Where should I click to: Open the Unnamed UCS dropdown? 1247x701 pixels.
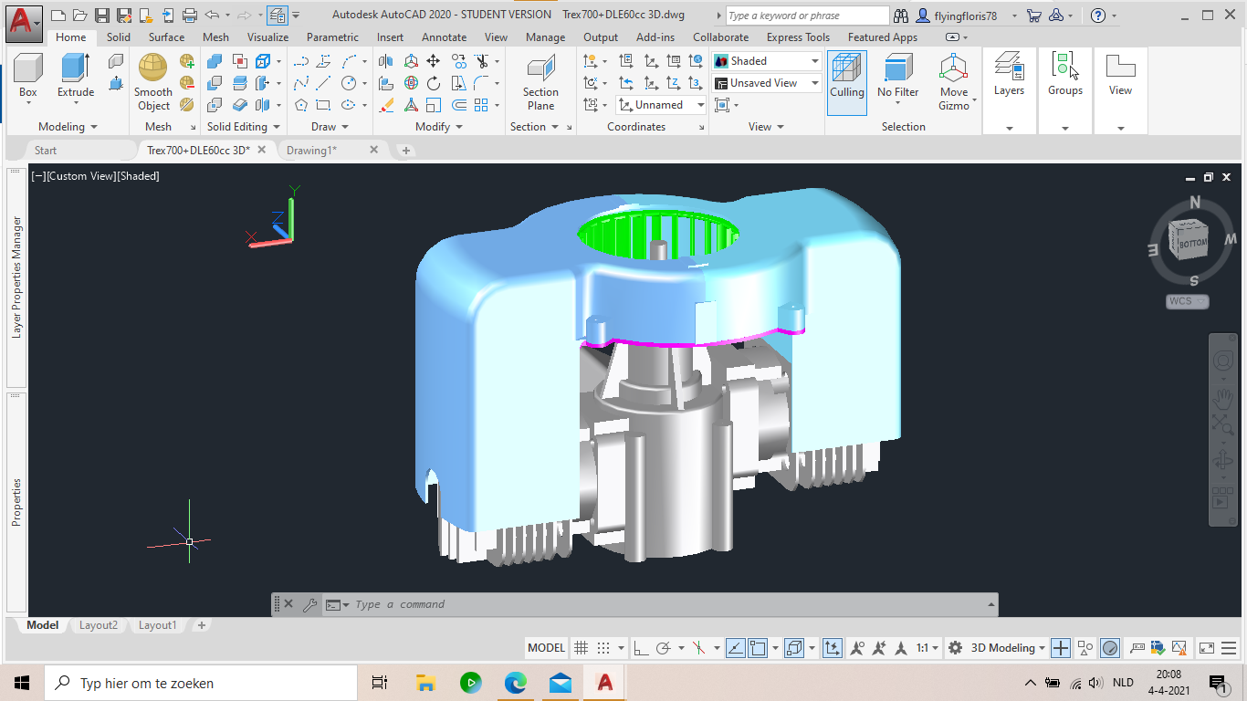661,105
